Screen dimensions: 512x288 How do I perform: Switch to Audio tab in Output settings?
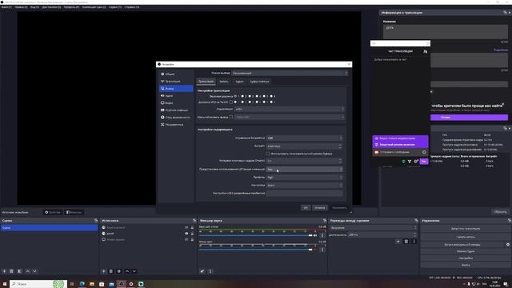click(239, 82)
